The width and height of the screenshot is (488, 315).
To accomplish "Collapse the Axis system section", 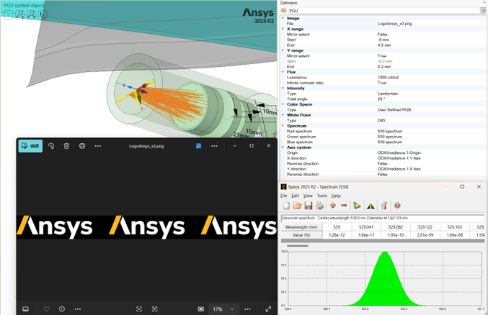I will [283, 147].
